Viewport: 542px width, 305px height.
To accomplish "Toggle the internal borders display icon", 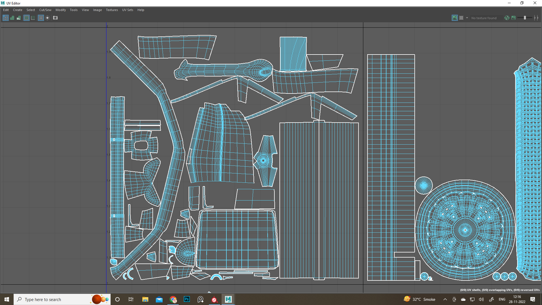I will coord(33,18).
